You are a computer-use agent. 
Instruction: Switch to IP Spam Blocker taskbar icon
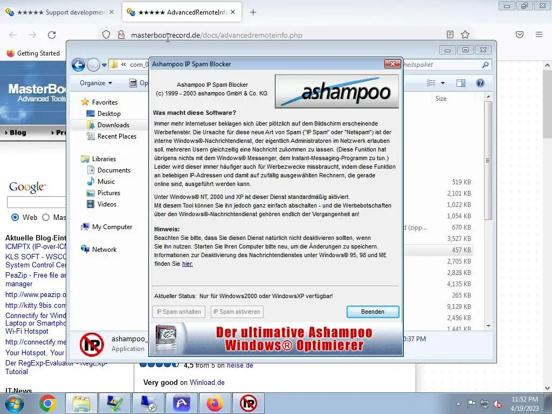pos(248,403)
